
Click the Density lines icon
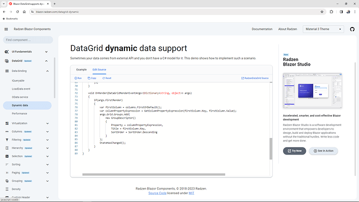point(7,189)
